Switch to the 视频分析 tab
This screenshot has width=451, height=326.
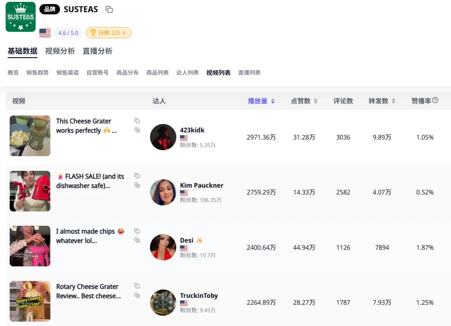click(x=60, y=51)
